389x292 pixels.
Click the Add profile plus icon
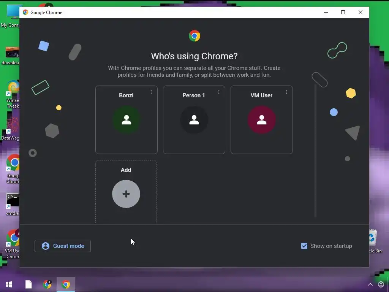tap(126, 194)
